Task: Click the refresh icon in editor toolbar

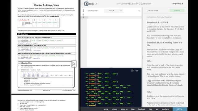Action: (139, 11)
